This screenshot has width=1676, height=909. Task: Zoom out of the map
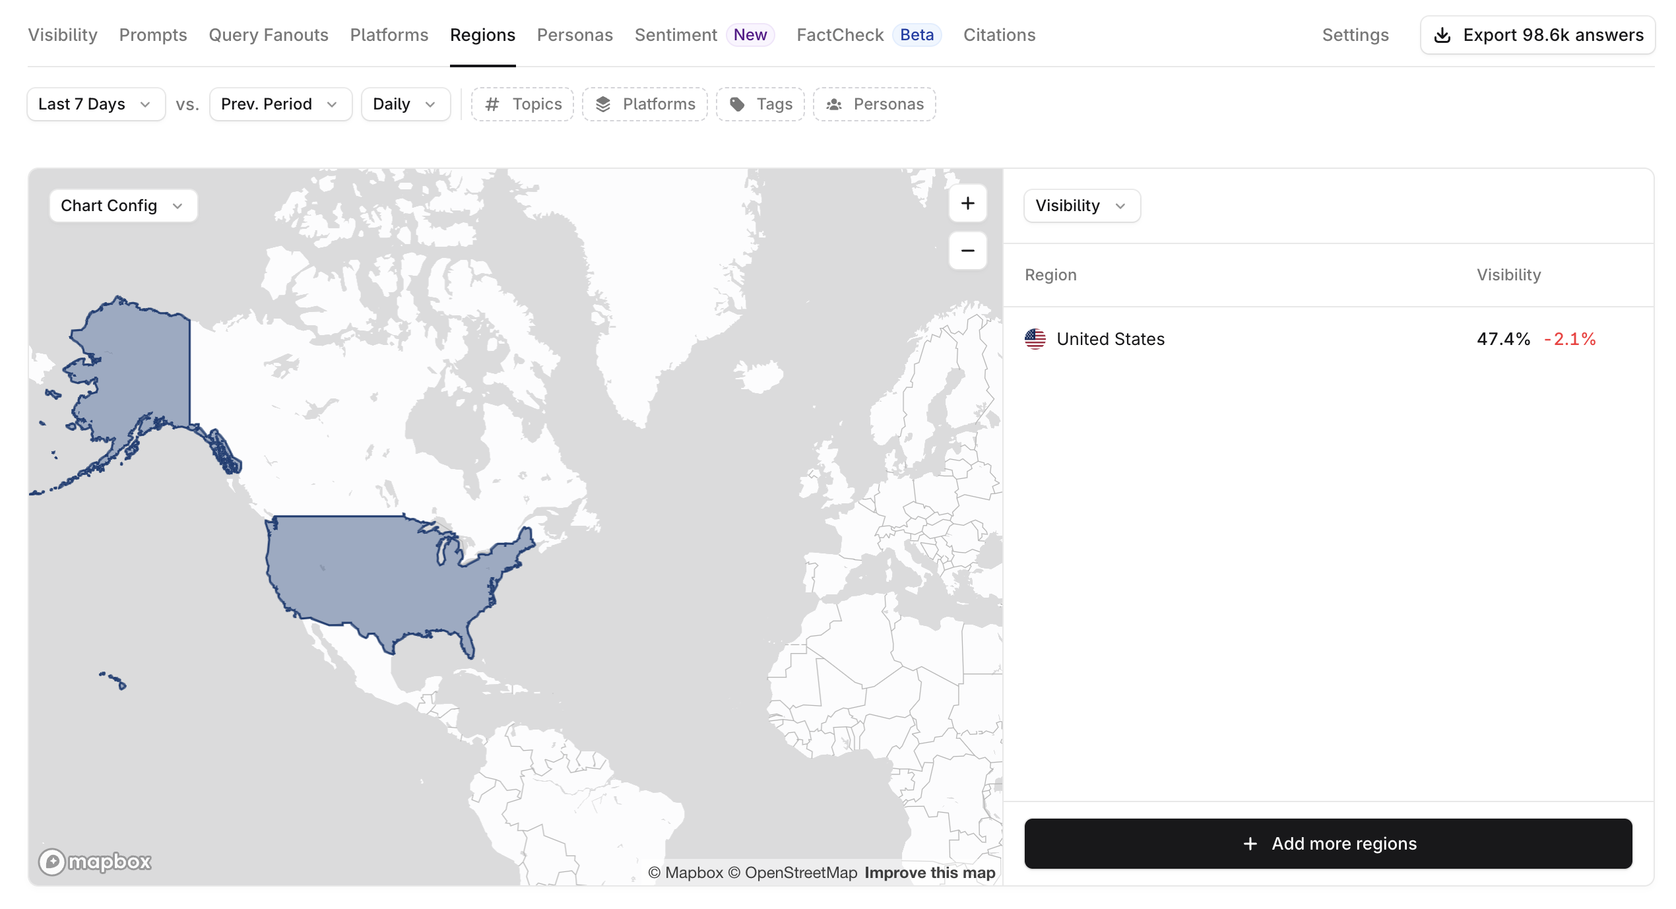point(967,251)
